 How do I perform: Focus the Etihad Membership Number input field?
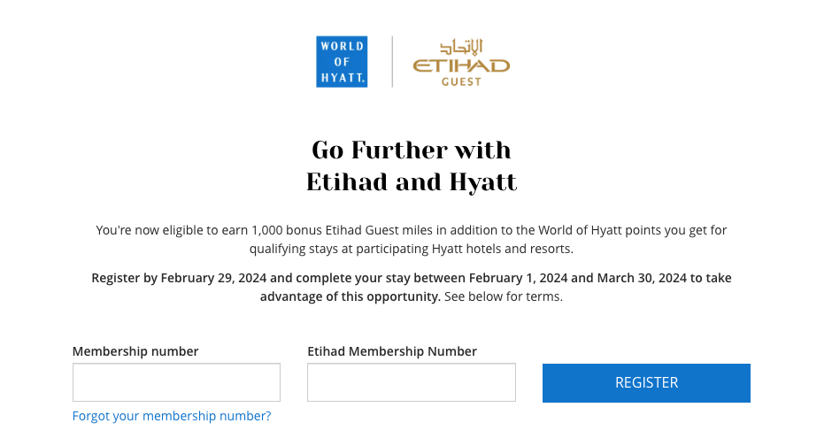[x=412, y=382]
